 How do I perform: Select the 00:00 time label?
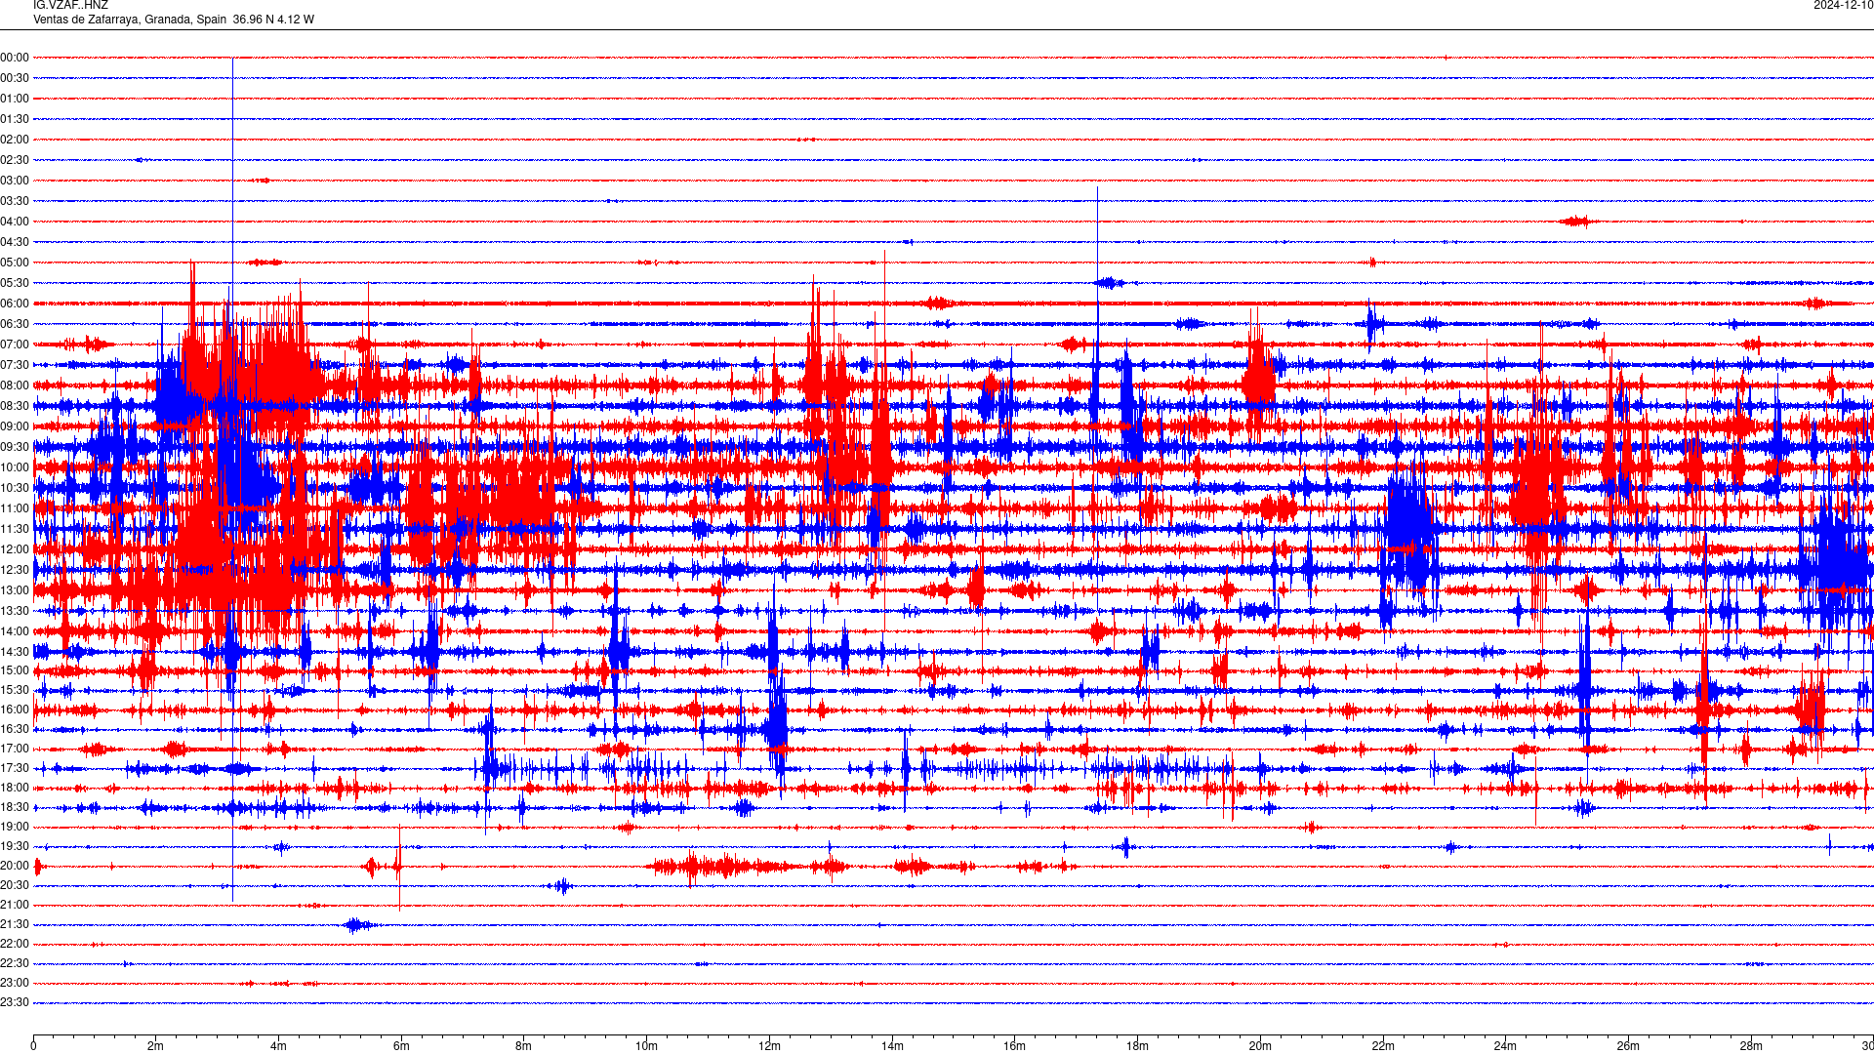15,58
